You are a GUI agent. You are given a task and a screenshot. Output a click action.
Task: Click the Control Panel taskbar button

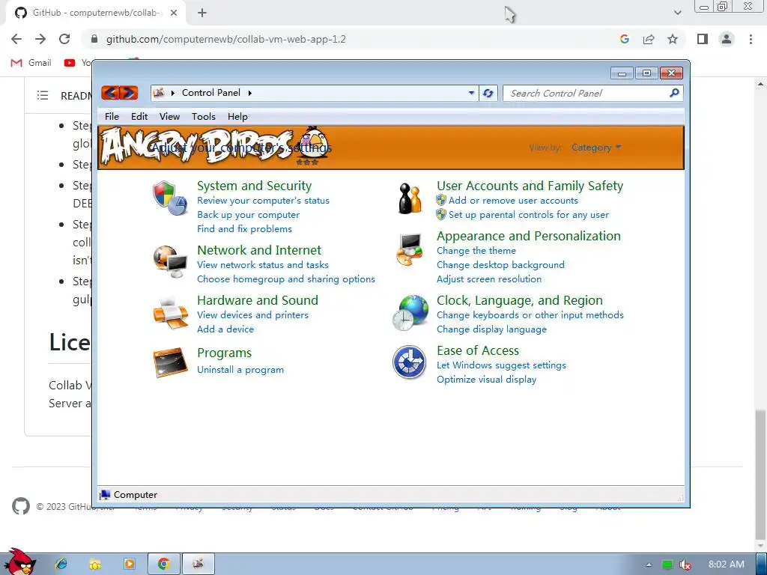(198, 565)
